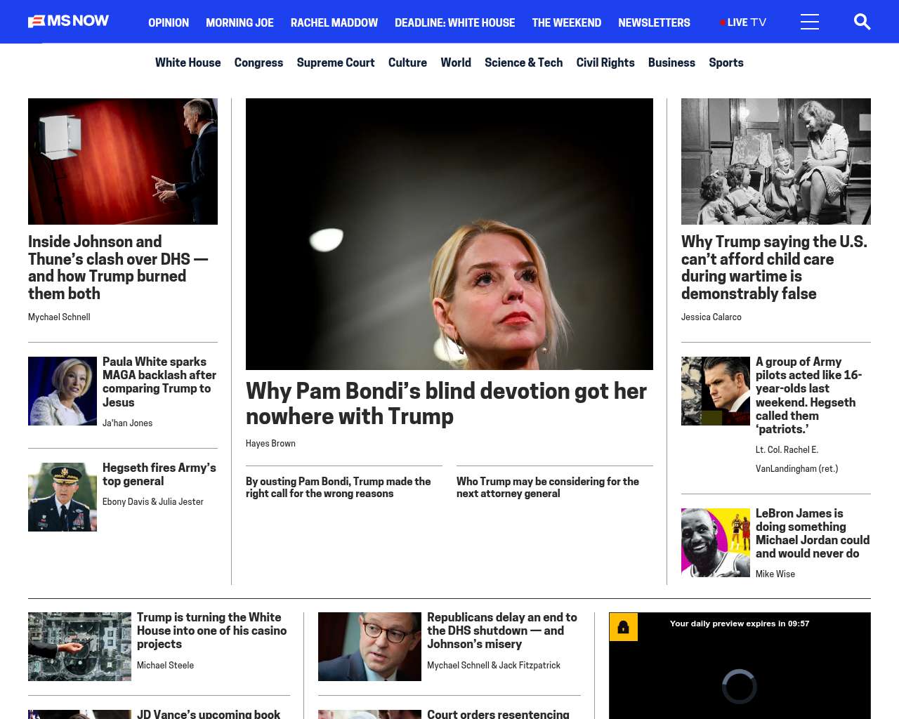Open author Michael Steele
Viewport: 899px width, 719px height.
coord(165,666)
